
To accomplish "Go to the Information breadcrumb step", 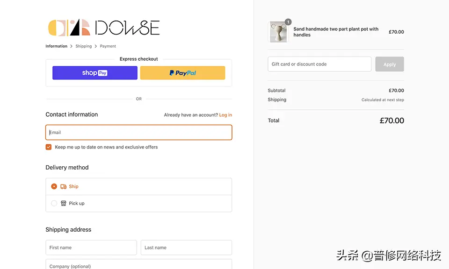I will [56, 46].
